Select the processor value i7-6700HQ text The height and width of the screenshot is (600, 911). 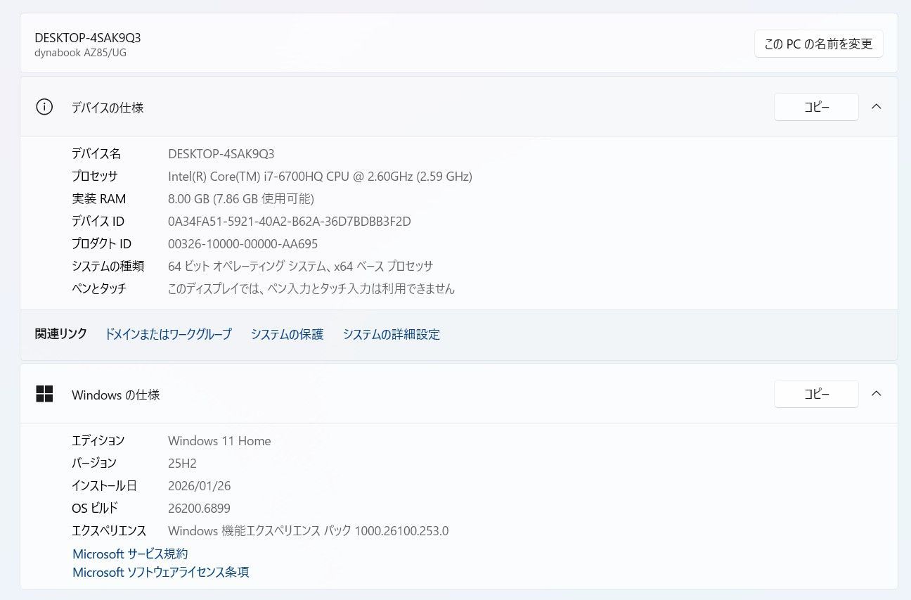pyautogui.click(x=320, y=176)
